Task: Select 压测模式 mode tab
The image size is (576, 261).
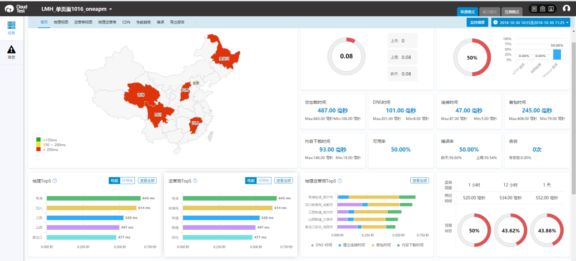Action: [512, 12]
